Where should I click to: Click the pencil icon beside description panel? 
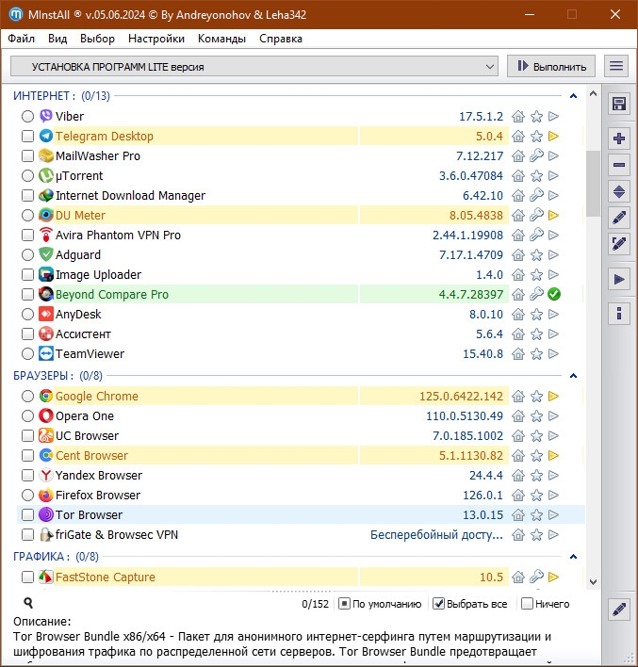click(619, 610)
